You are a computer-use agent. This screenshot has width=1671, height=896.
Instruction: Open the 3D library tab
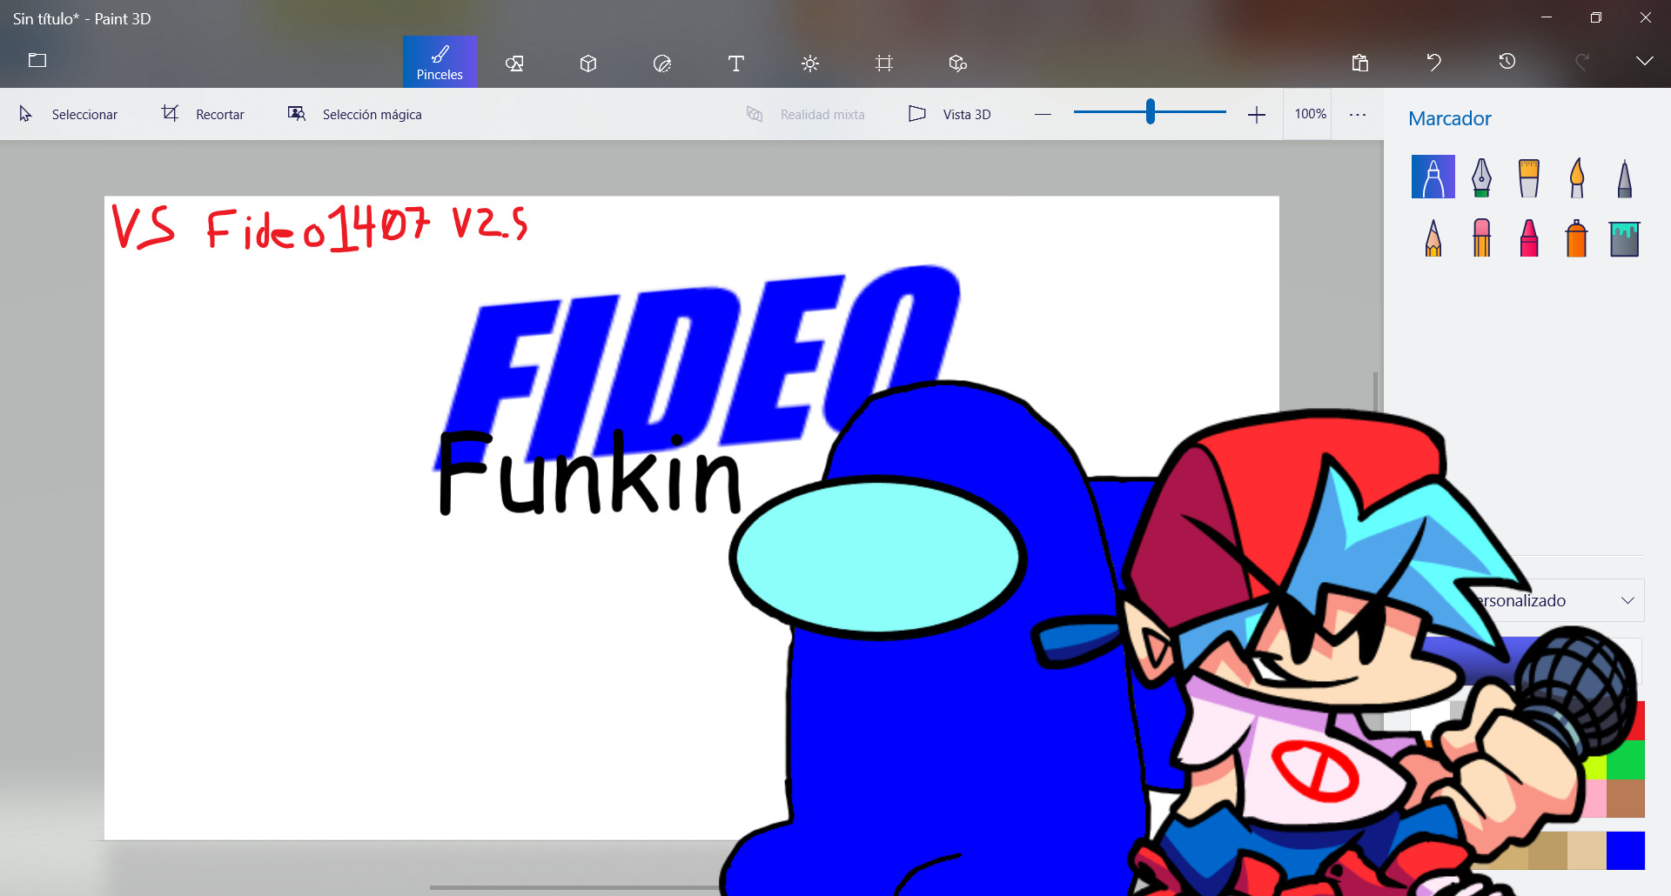(958, 63)
